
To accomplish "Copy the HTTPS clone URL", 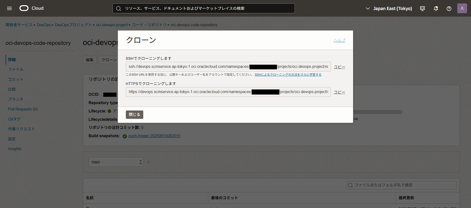I will [340, 92].
